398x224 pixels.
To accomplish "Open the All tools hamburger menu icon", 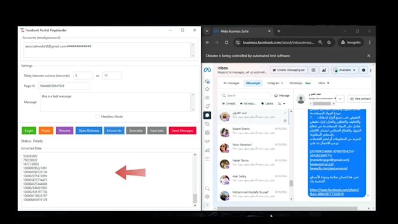I will (x=207, y=159).
